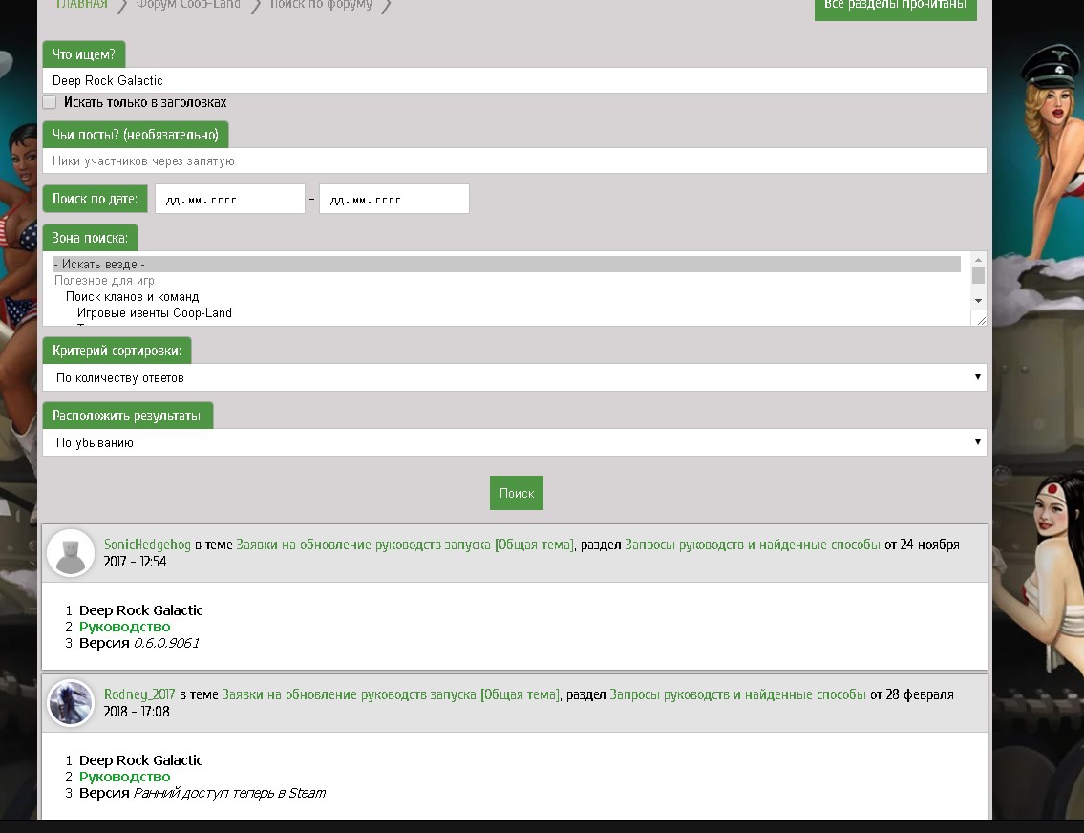Select 'Игровые ивенты Coop-Land' in zone list
This screenshot has width=1084, height=833.
point(154,313)
